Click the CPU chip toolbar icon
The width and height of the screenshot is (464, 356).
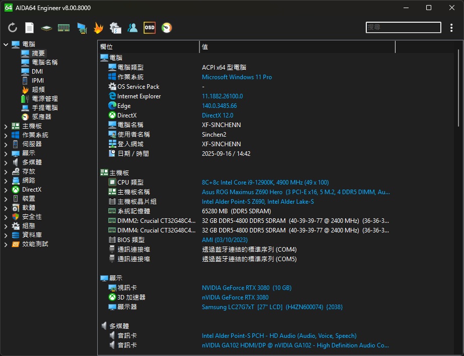46,28
